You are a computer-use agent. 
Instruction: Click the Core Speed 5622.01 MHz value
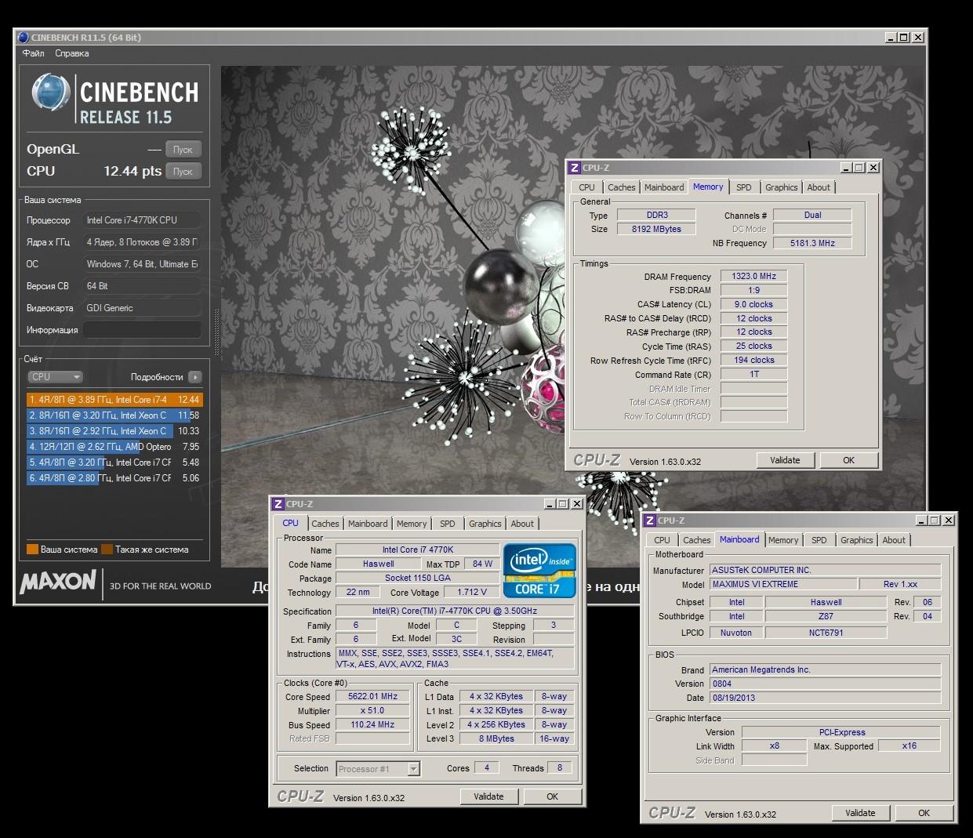tap(373, 696)
